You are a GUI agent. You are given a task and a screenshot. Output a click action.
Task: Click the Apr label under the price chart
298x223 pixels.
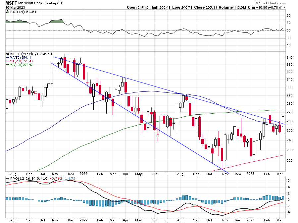(125, 174)
